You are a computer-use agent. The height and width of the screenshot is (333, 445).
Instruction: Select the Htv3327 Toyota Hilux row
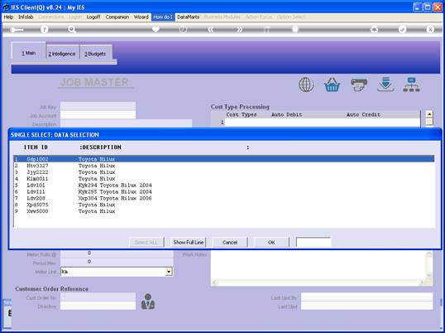pyautogui.click(x=224, y=166)
